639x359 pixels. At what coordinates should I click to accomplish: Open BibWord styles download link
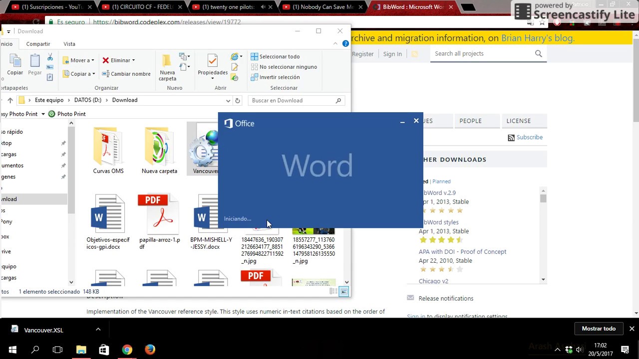440,222
